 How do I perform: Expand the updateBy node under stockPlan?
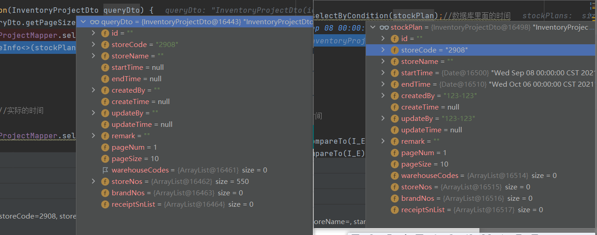[x=383, y=119]
